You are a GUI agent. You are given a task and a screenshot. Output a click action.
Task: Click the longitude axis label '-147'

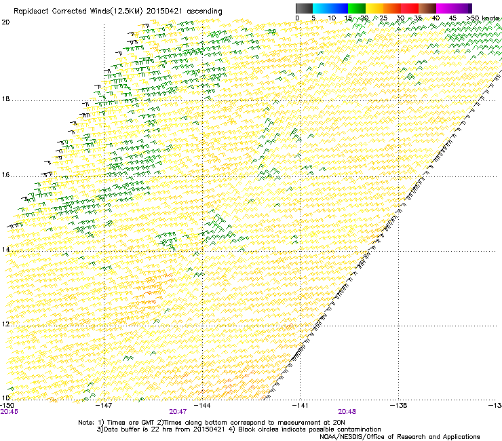pyautogui.click(x=104, y=406)
